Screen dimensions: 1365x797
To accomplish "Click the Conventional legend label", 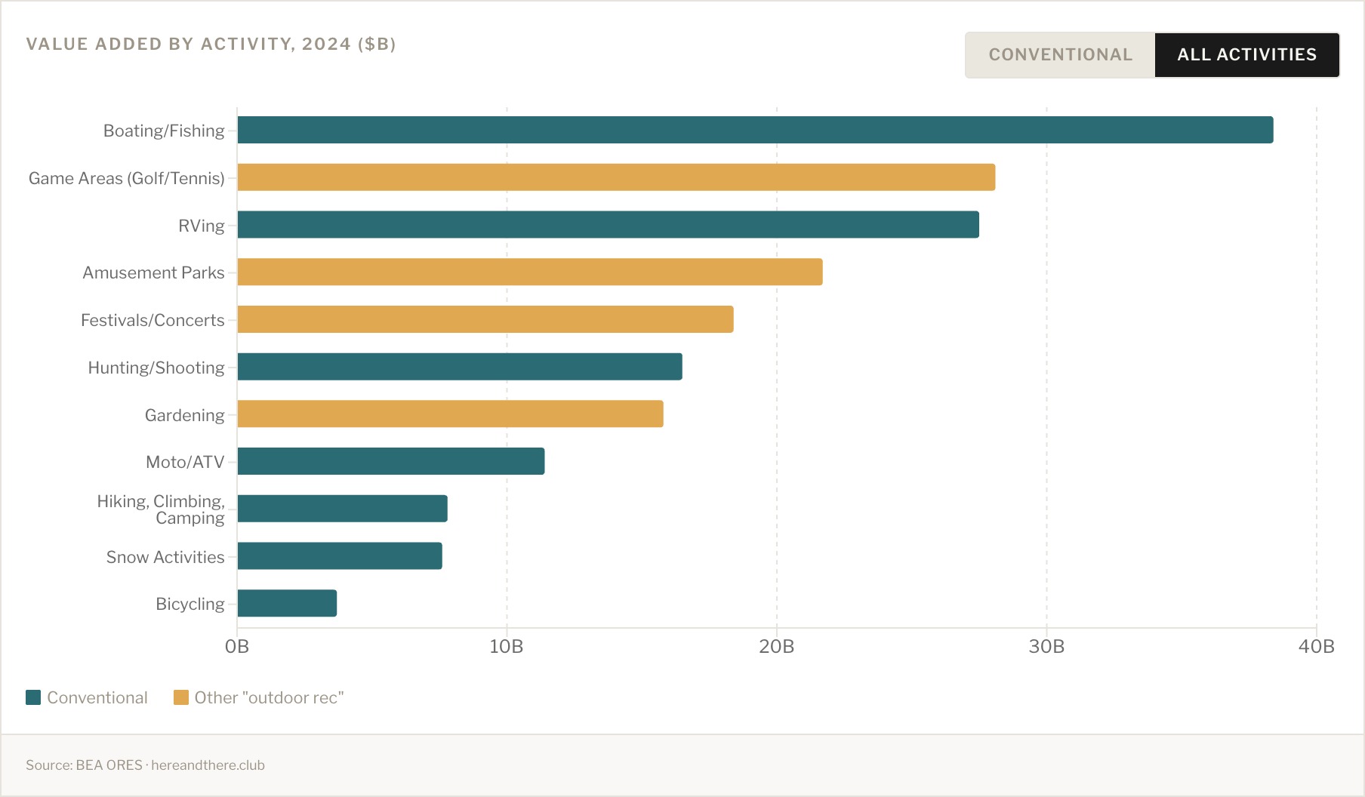I will point(97,697).
